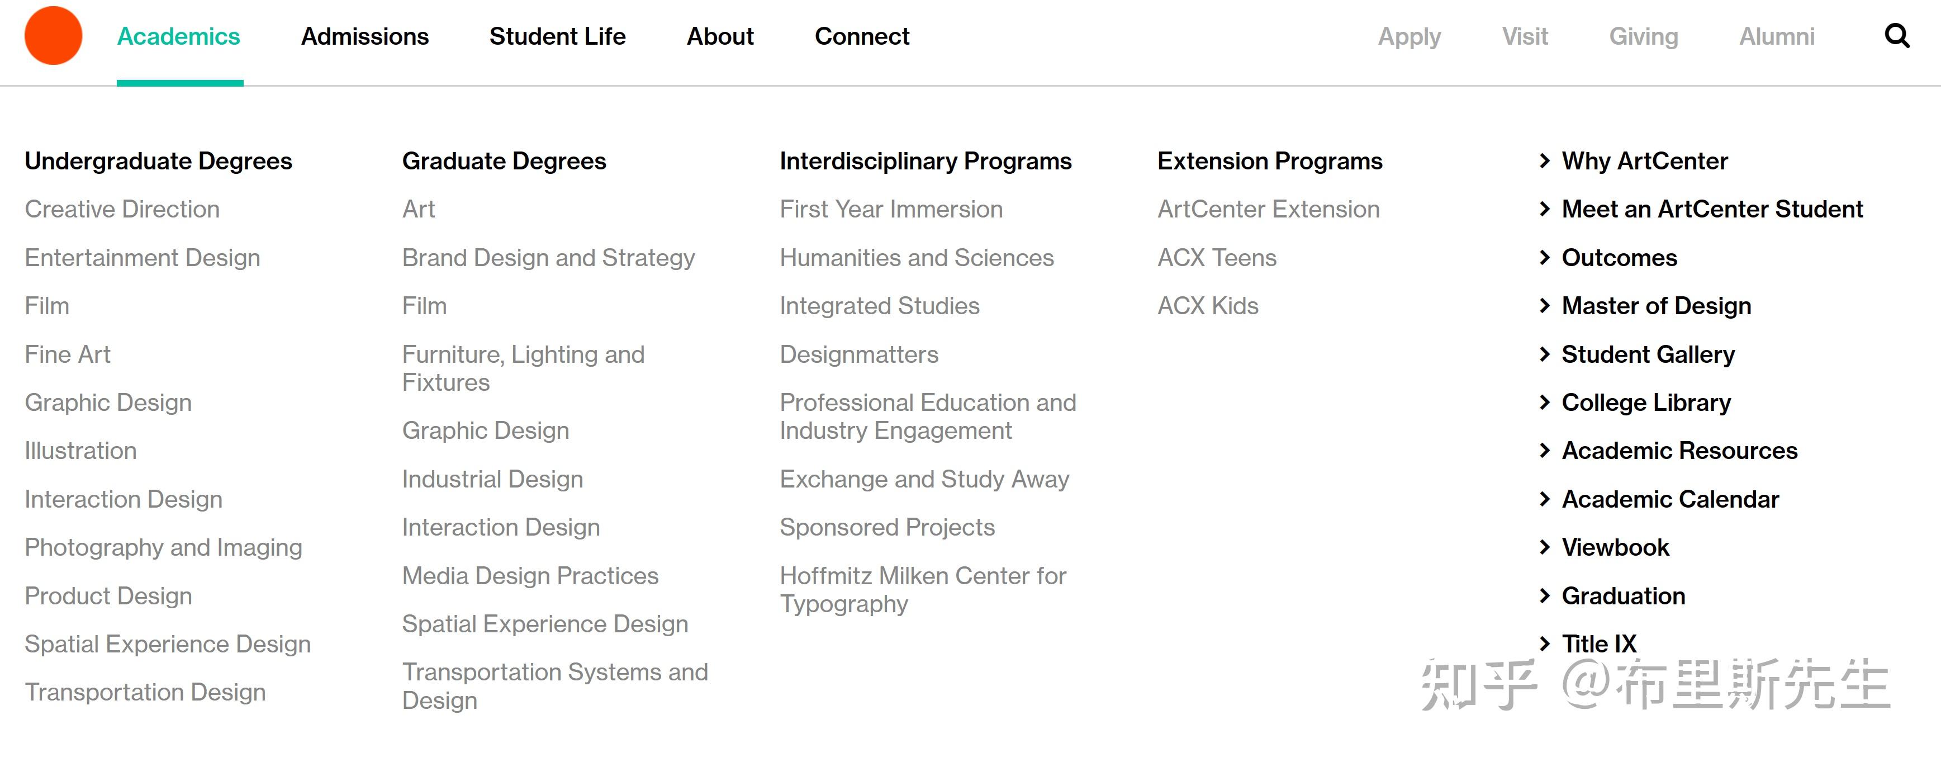Open the search magnifier icon
The width and height of the screenshot is (1941, 762).
click(1896, 35)
